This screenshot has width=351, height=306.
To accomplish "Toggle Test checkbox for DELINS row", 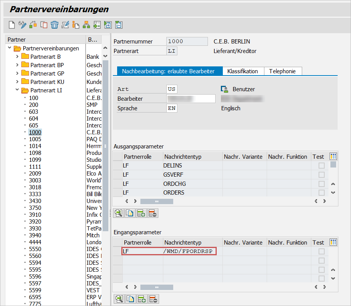I will click(x=322, y=166).
